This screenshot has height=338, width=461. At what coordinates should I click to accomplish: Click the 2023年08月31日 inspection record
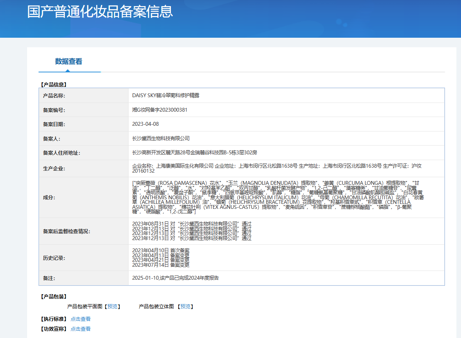[x=192, y=224]
